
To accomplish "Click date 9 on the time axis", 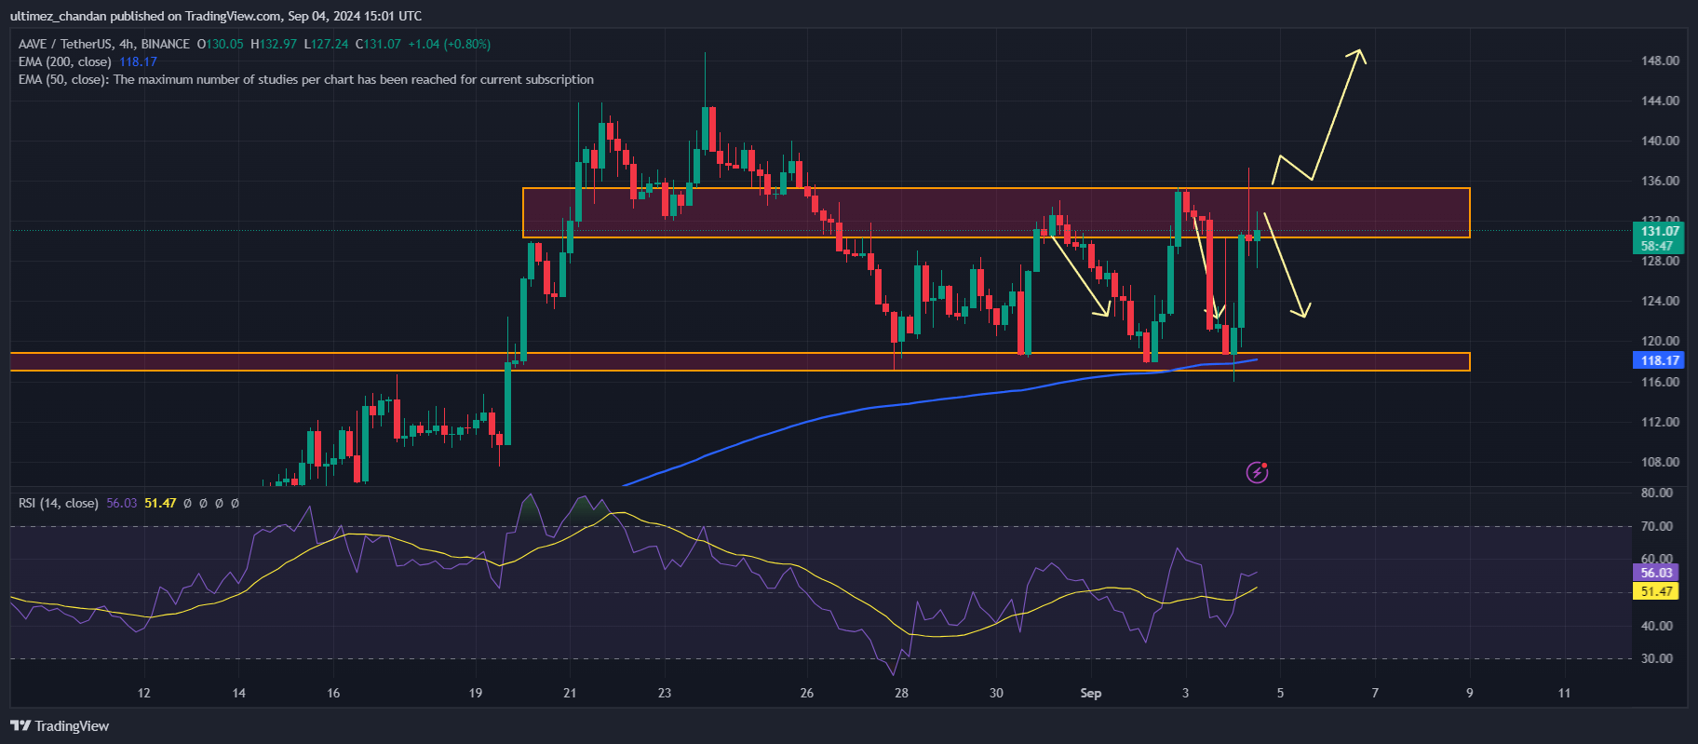I will point(1470,693).
